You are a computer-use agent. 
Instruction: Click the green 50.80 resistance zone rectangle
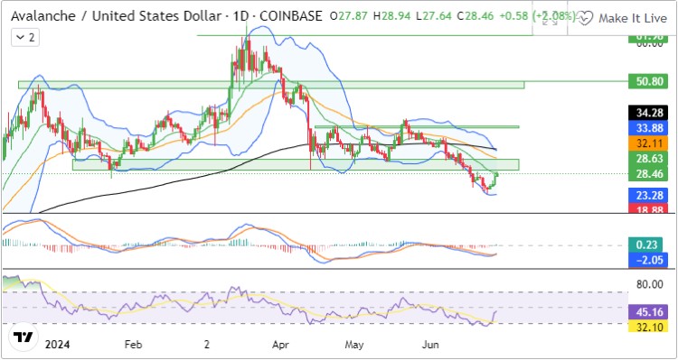[271, 85]
